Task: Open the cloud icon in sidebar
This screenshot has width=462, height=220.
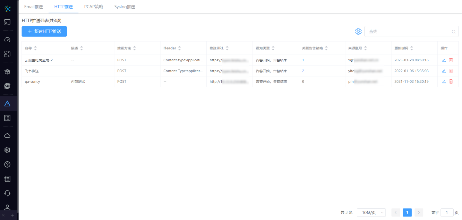Action: [7, 136]
